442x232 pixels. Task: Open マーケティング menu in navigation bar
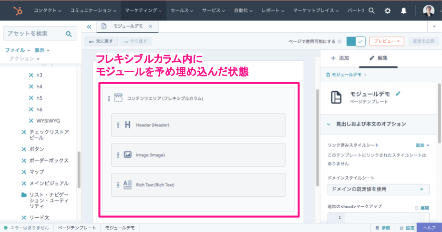[143, 10]
